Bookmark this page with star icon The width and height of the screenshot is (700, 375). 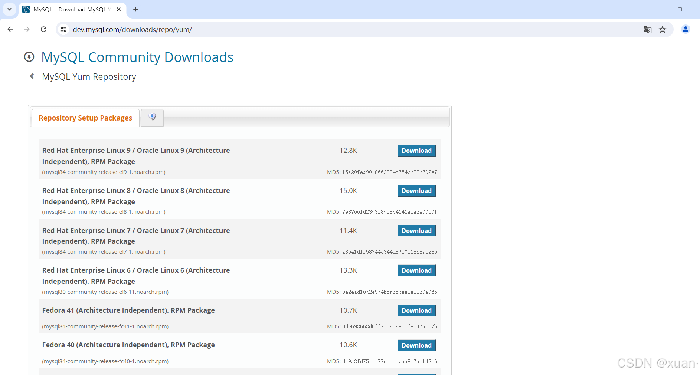[x=663, y=29]
